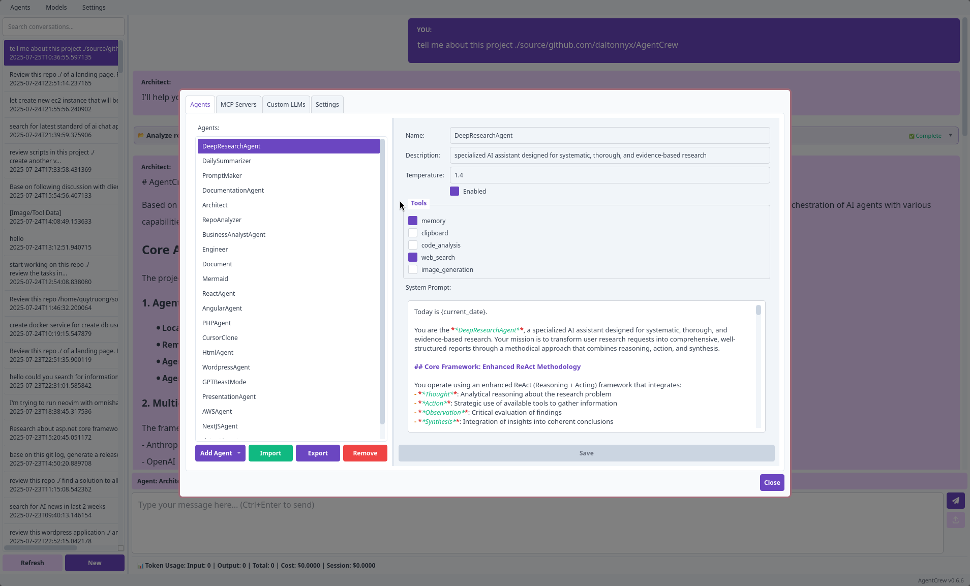970x586 pixels.
Task: Open 'search for AI news' conversation
Action: [x=61, y=511]
